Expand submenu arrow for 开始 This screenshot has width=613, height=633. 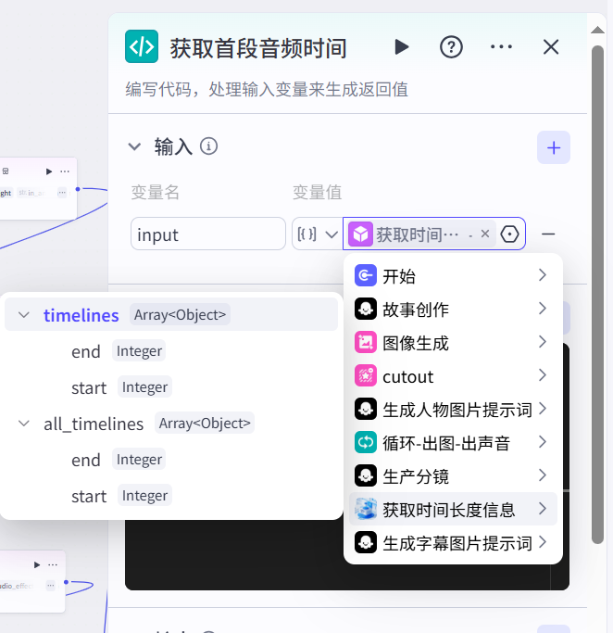pyautogui.click(x=543, y=275)
